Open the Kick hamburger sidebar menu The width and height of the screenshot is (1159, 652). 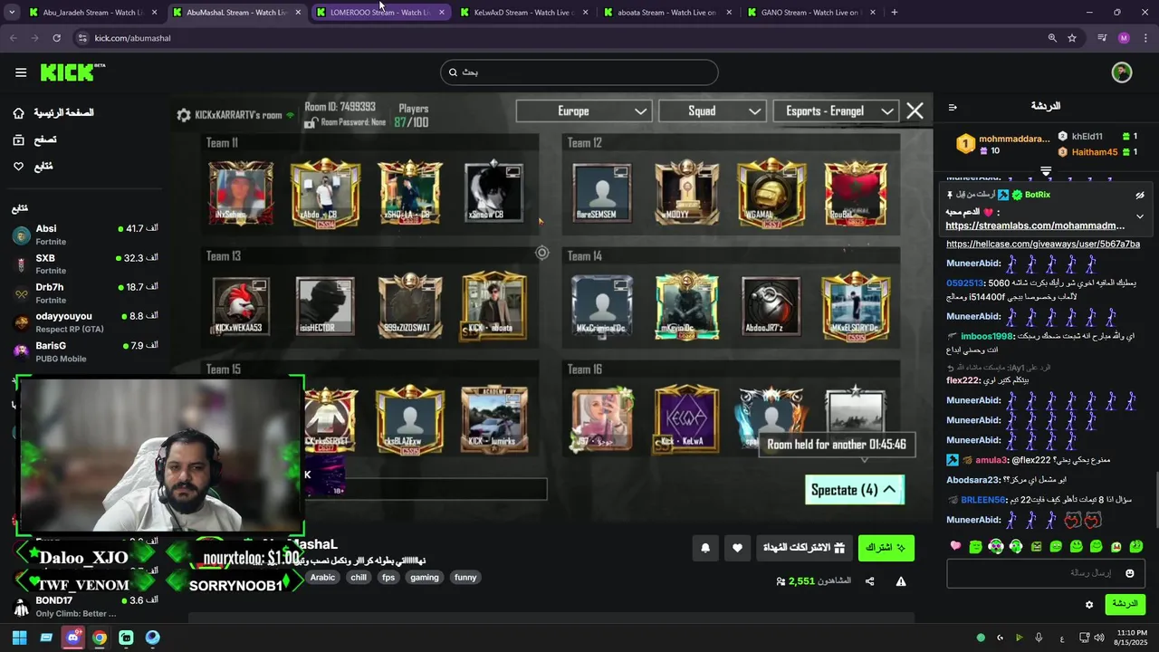(x=21, y=72)
